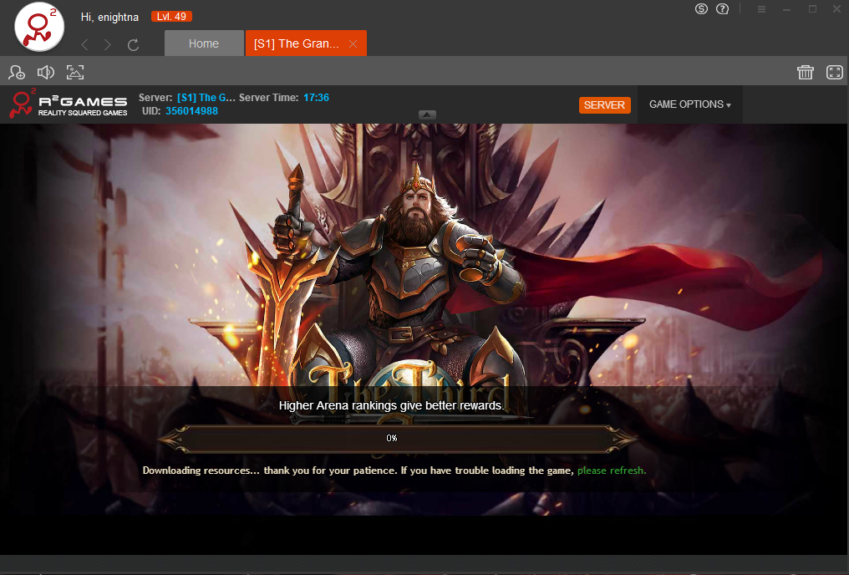The image size is (849, 575).
Task: Click the 'please refresh' link
Action: click(x=611, y=471)
